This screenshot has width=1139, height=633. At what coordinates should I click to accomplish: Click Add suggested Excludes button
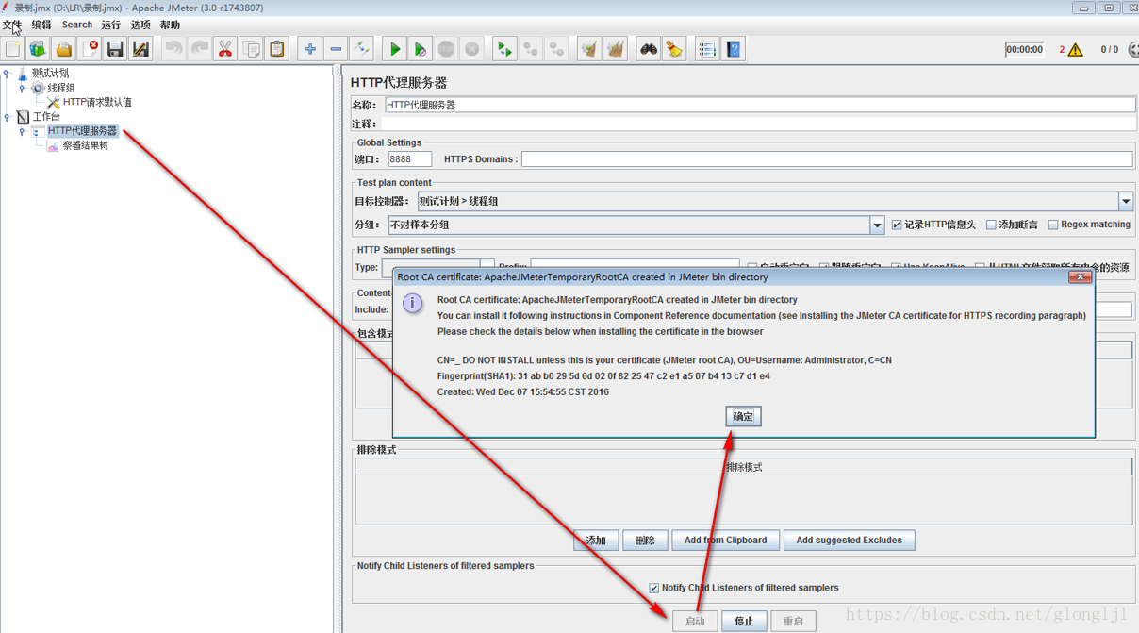pos(849,541)
